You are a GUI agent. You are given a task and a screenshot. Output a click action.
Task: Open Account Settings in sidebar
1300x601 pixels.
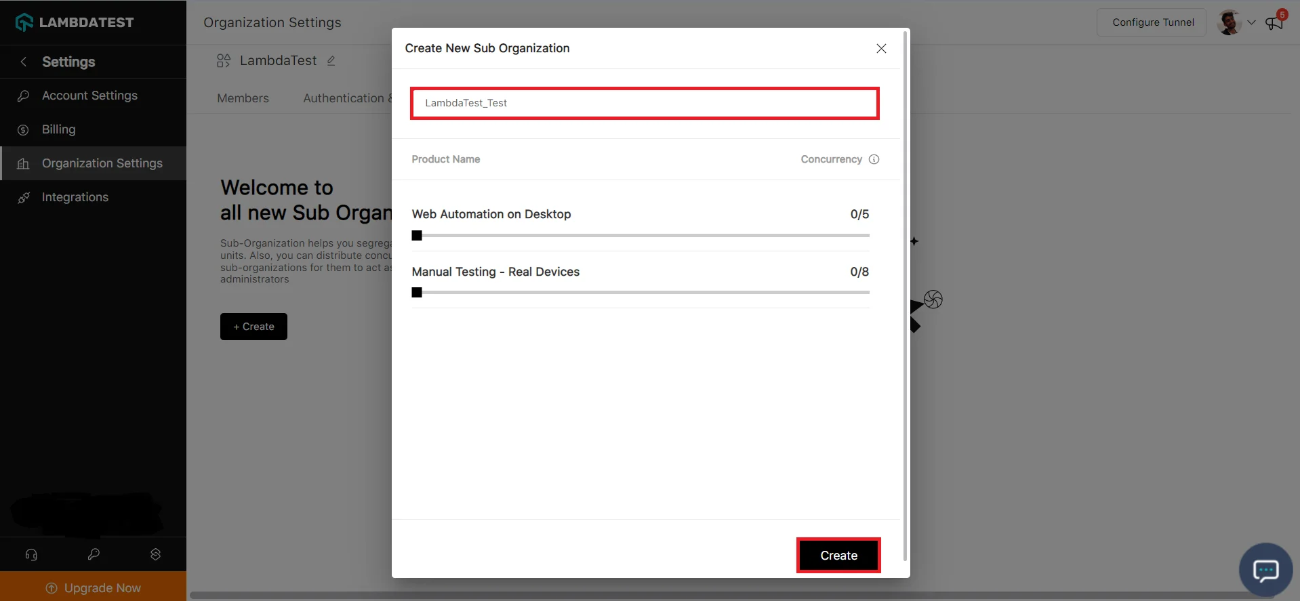pyautogui.click(x=89, y=96)
